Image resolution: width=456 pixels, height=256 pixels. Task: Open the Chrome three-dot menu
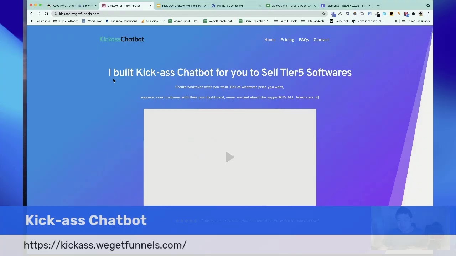click(x=428, y=14)
